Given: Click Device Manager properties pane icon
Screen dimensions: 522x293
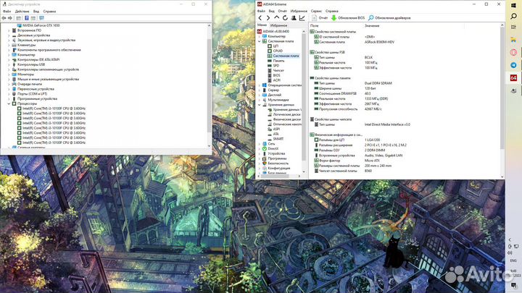Looking at the screenshot, I should tap(33, 18).
